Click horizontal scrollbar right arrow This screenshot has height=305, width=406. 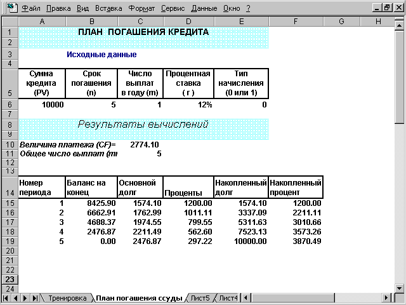point(386,298)
